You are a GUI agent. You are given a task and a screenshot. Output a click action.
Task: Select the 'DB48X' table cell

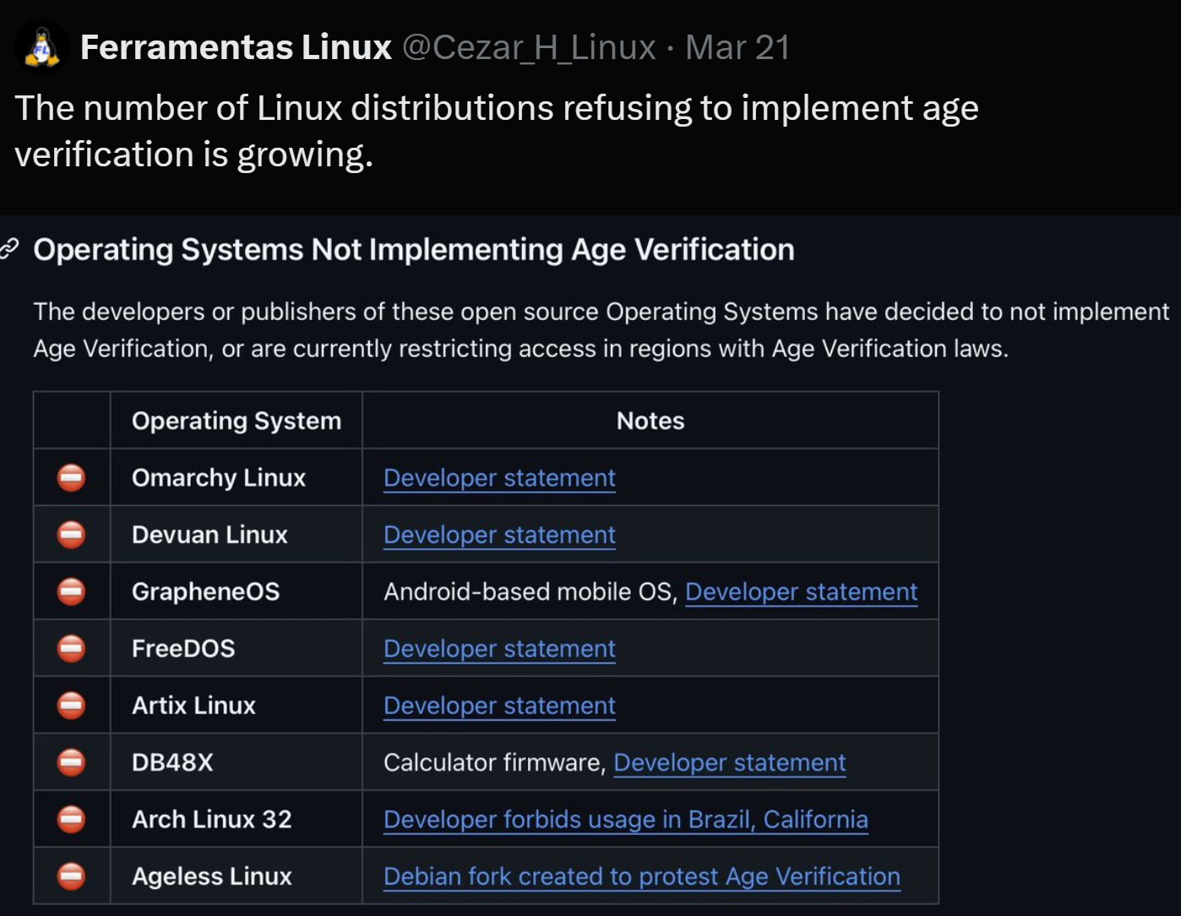tap(237, 762)
